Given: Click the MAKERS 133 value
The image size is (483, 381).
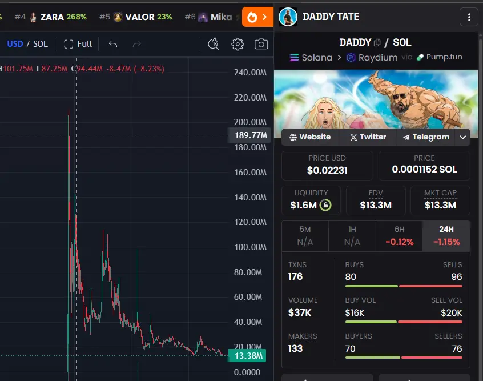Looking at the screenshot, I should coord(295,348).
